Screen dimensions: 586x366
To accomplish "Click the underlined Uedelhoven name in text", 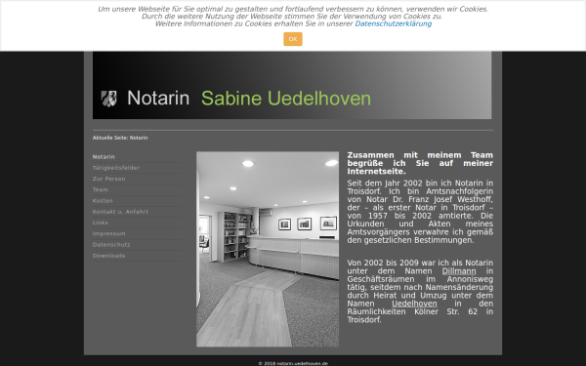I will click(x=414, y=304).
